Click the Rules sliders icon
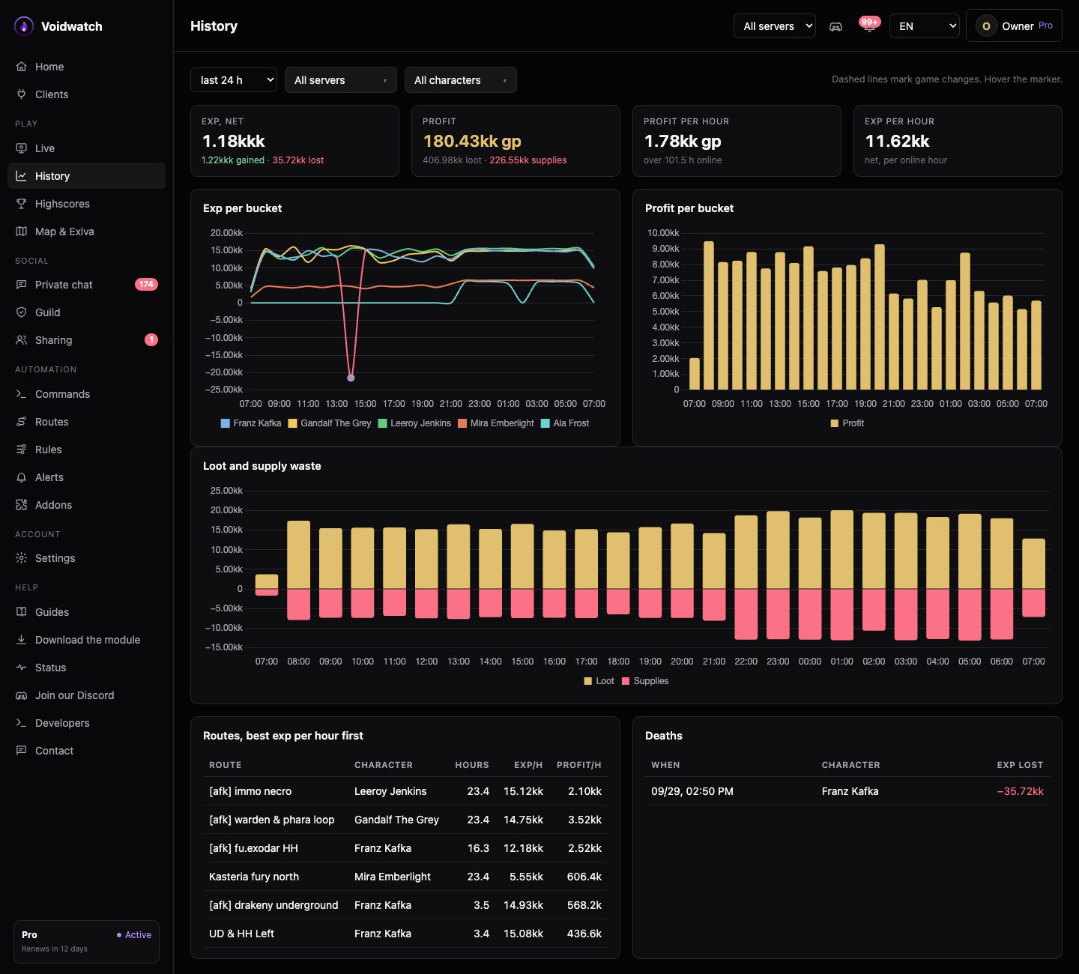The height and width of the screenshot is (974, 1079). click(21, 450)
